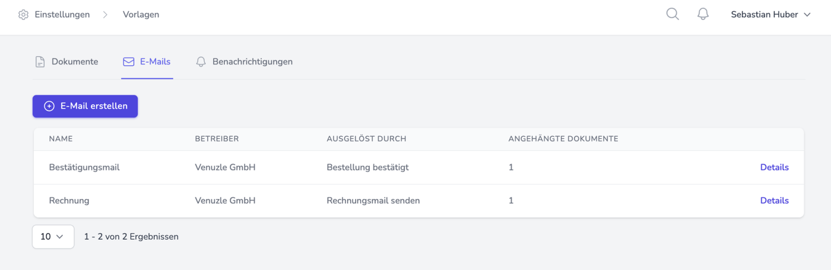Open Details for Rechnung
Image resolution: width=831 pixels, height=270 pixels.
(x=774, y=201)
